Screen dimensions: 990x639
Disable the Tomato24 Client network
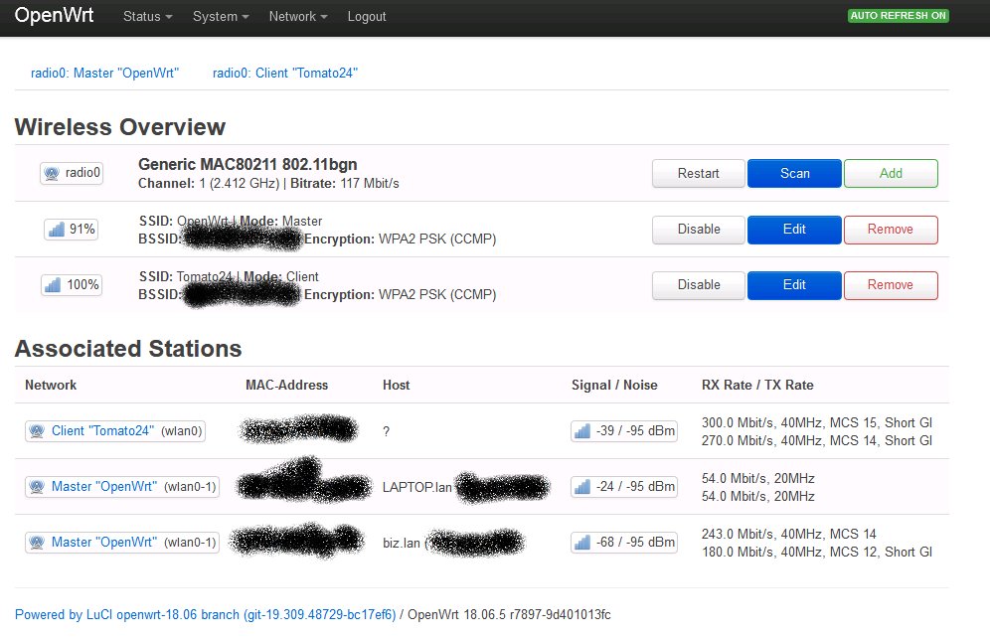click(x=699, y=285)
